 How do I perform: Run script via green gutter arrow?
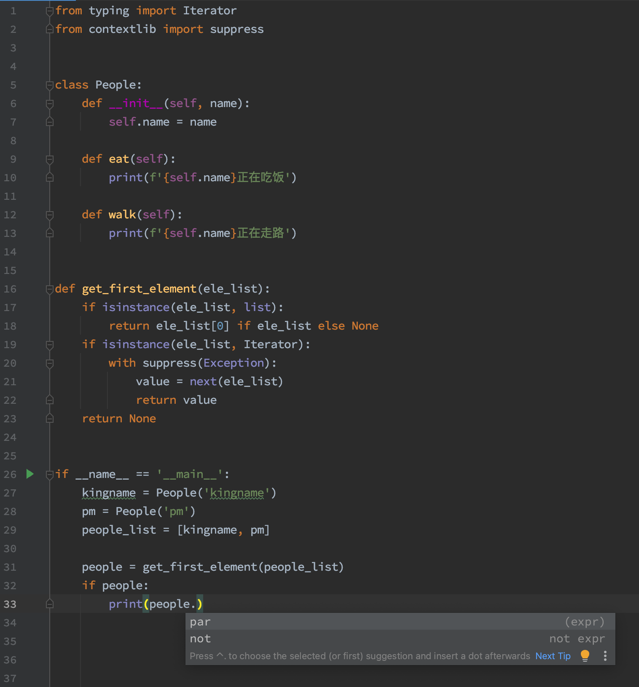[x=30, y=474]
